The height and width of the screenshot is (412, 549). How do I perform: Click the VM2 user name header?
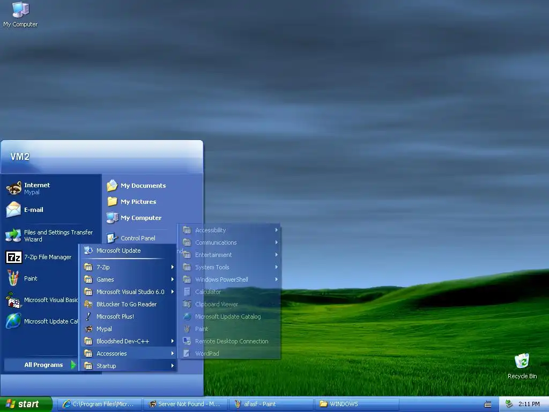[x=20, y=157]
